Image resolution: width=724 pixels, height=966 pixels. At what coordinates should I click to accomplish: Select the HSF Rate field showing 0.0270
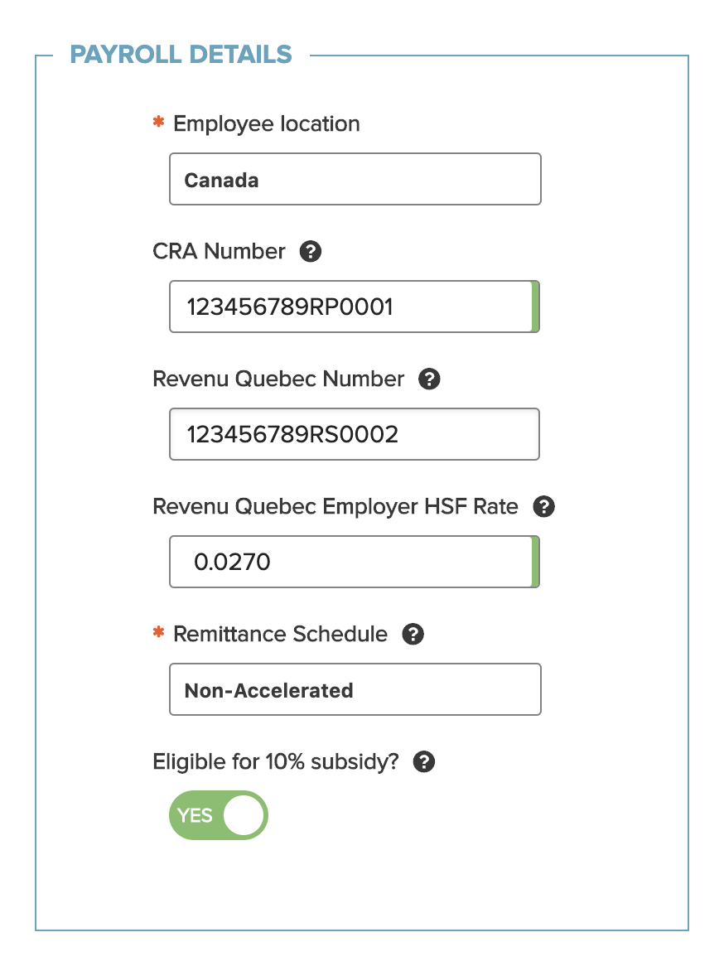point(355,562)
